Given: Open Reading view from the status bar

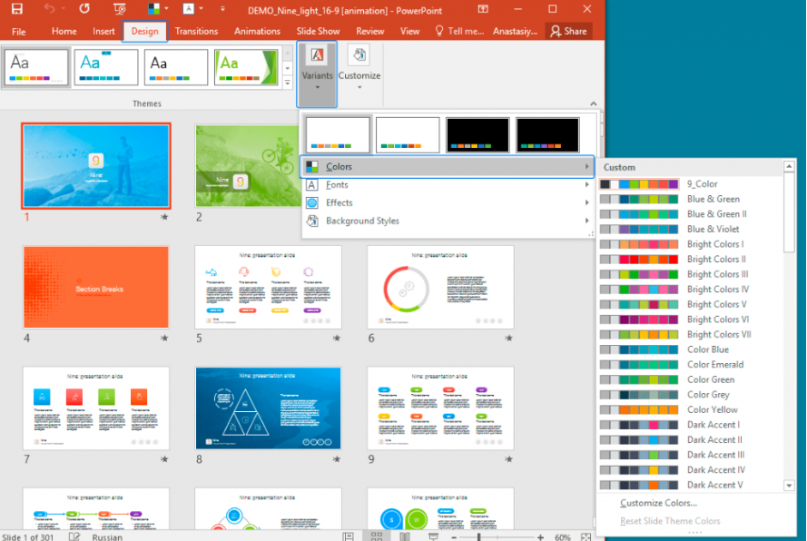Looking at the screenshot, I should pyautogui.click(x=404, y=536).
